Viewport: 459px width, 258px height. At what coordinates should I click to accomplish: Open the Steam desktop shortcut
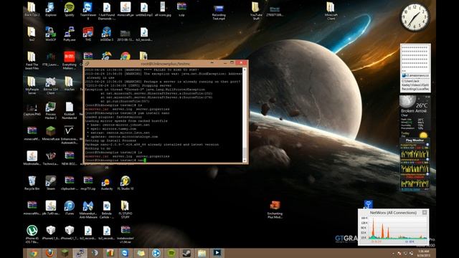tap(51, 183)
